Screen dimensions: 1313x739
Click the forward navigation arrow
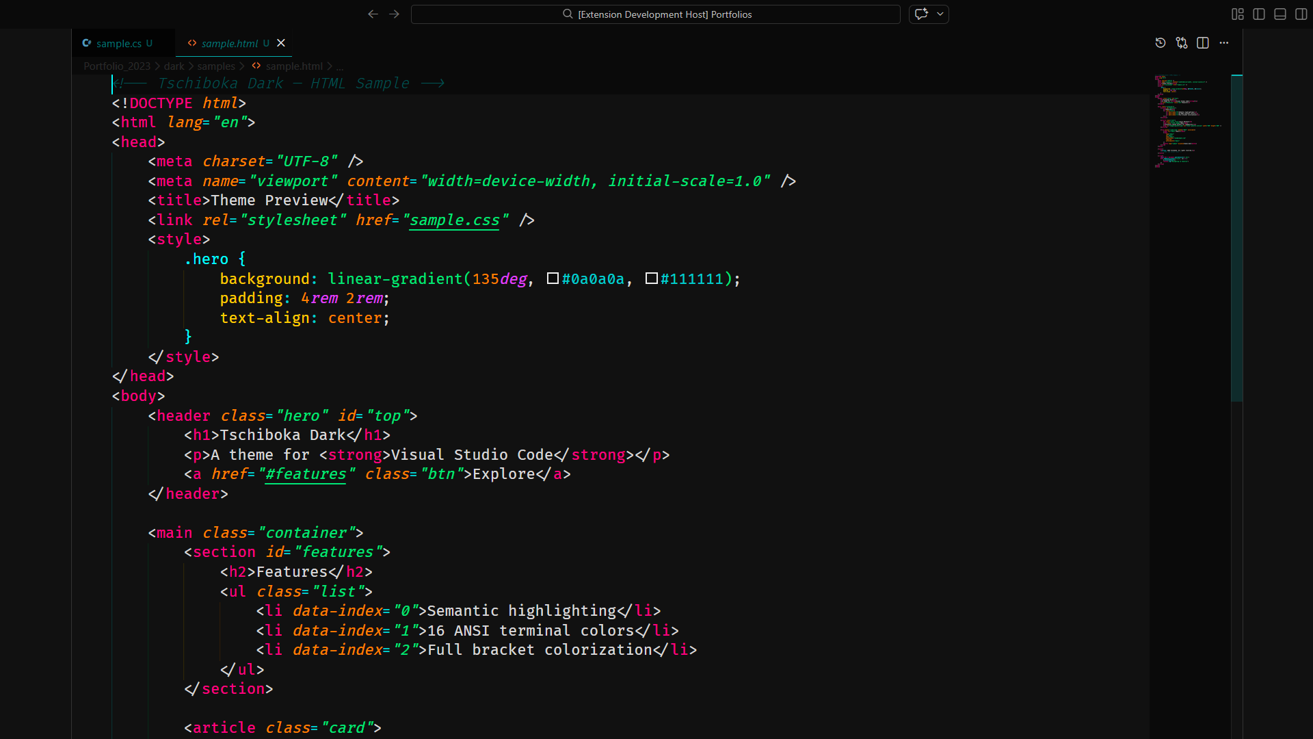point(394,14)
